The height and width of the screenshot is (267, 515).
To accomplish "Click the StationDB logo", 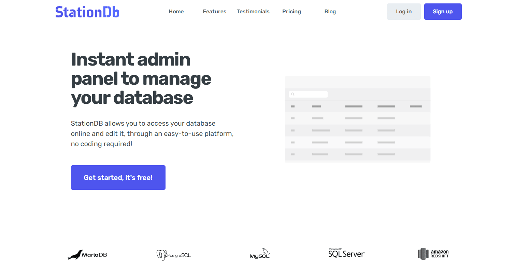I will [x=87, y=11].
